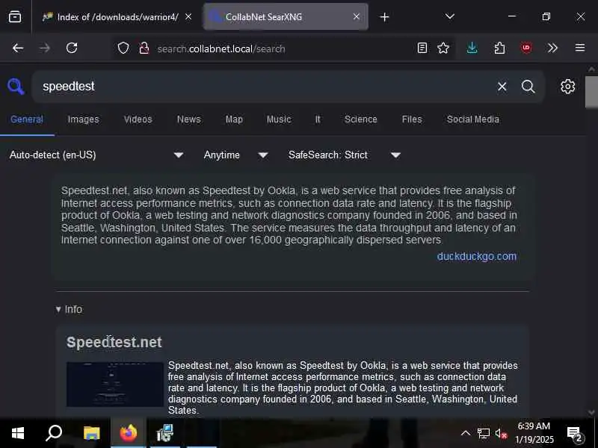Open SafeSearch: Strict dropdown

coord(345,155)
